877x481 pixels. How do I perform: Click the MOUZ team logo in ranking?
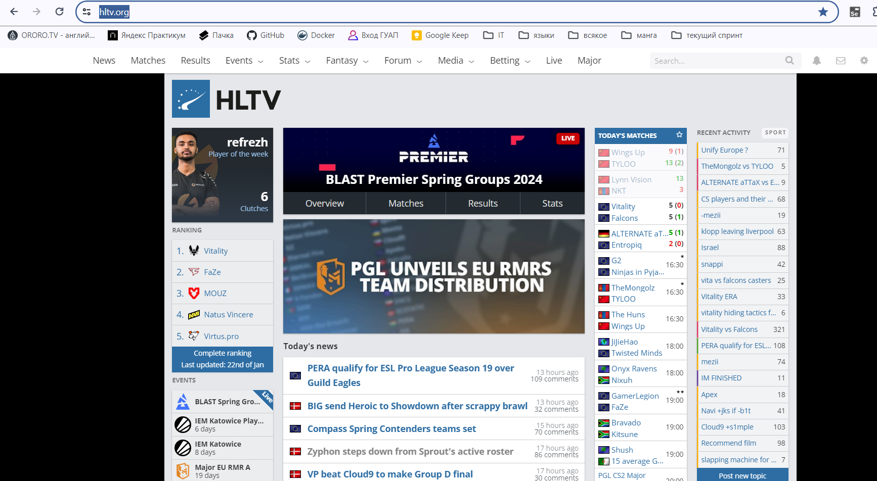pyautogui.click(x=194, y=293)
